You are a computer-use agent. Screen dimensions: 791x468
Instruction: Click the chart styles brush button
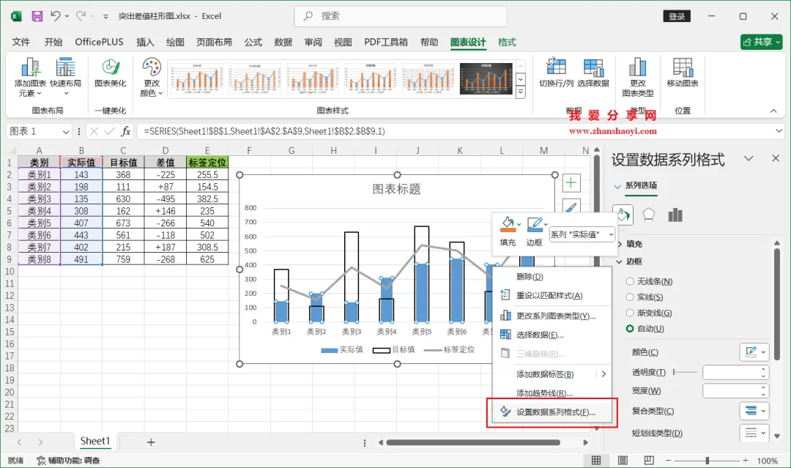coord(571,207)
